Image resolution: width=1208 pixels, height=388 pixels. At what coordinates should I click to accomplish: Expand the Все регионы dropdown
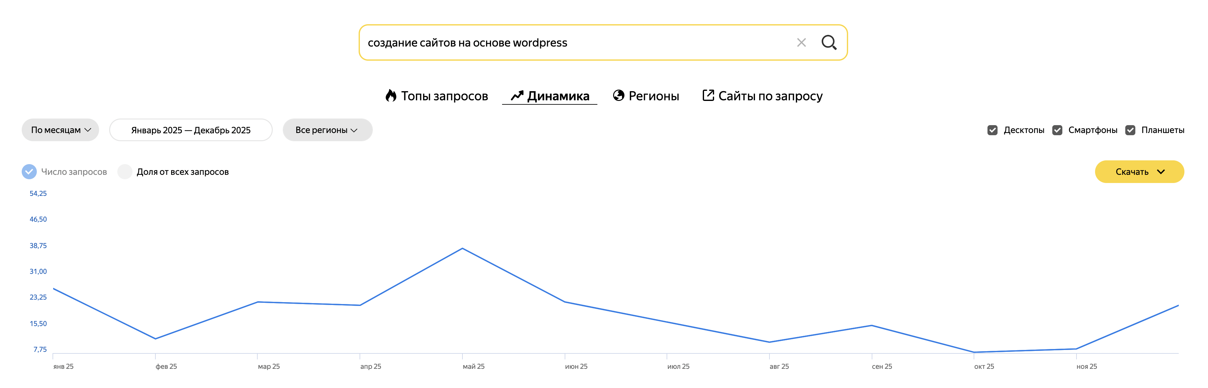[327, 130]
